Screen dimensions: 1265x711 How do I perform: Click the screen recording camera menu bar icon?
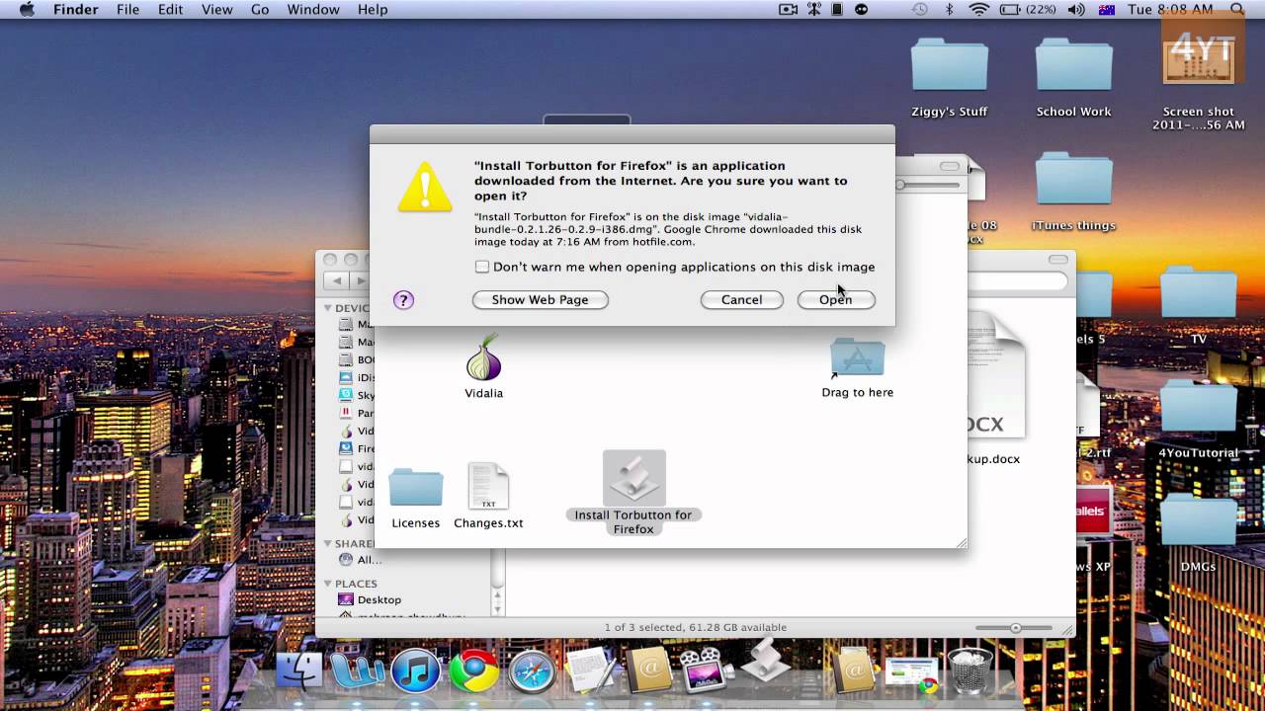(788, 9)
